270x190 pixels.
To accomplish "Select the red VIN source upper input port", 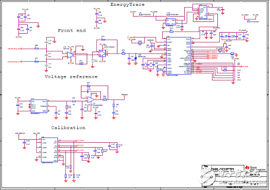I will click(x=15, y=49).
